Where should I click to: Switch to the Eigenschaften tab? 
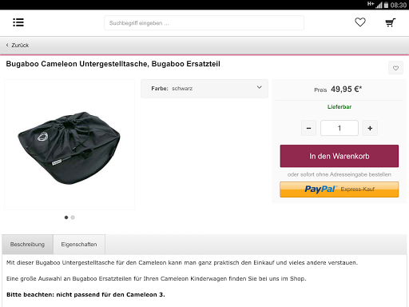[79, 245]
